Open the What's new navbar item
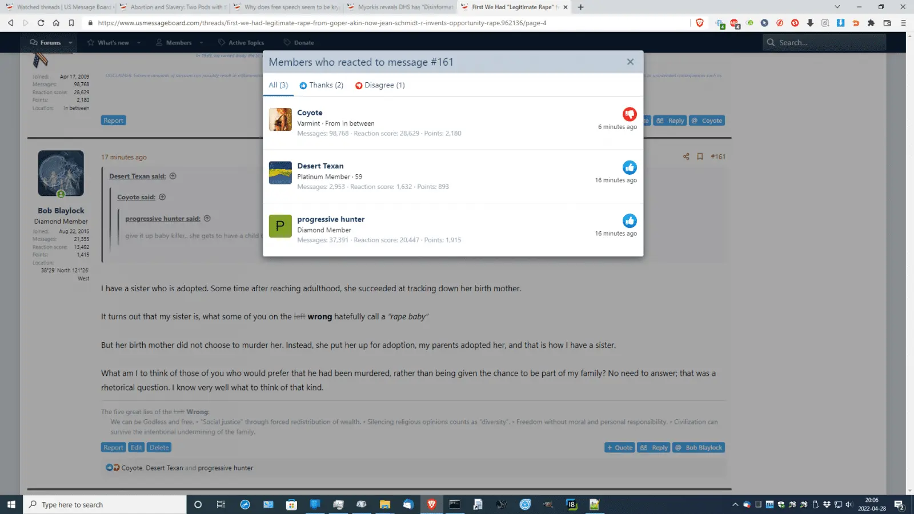The width and height of the screenshot is (914, 514). [x=108, y=43]
